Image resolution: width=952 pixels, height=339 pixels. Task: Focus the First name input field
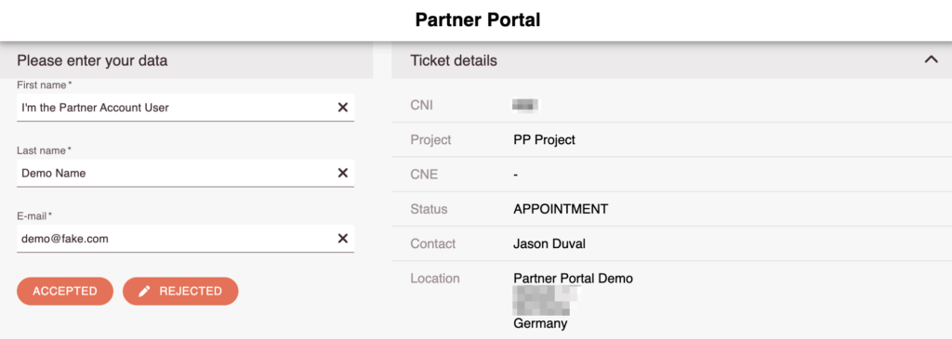coord(176,108)
